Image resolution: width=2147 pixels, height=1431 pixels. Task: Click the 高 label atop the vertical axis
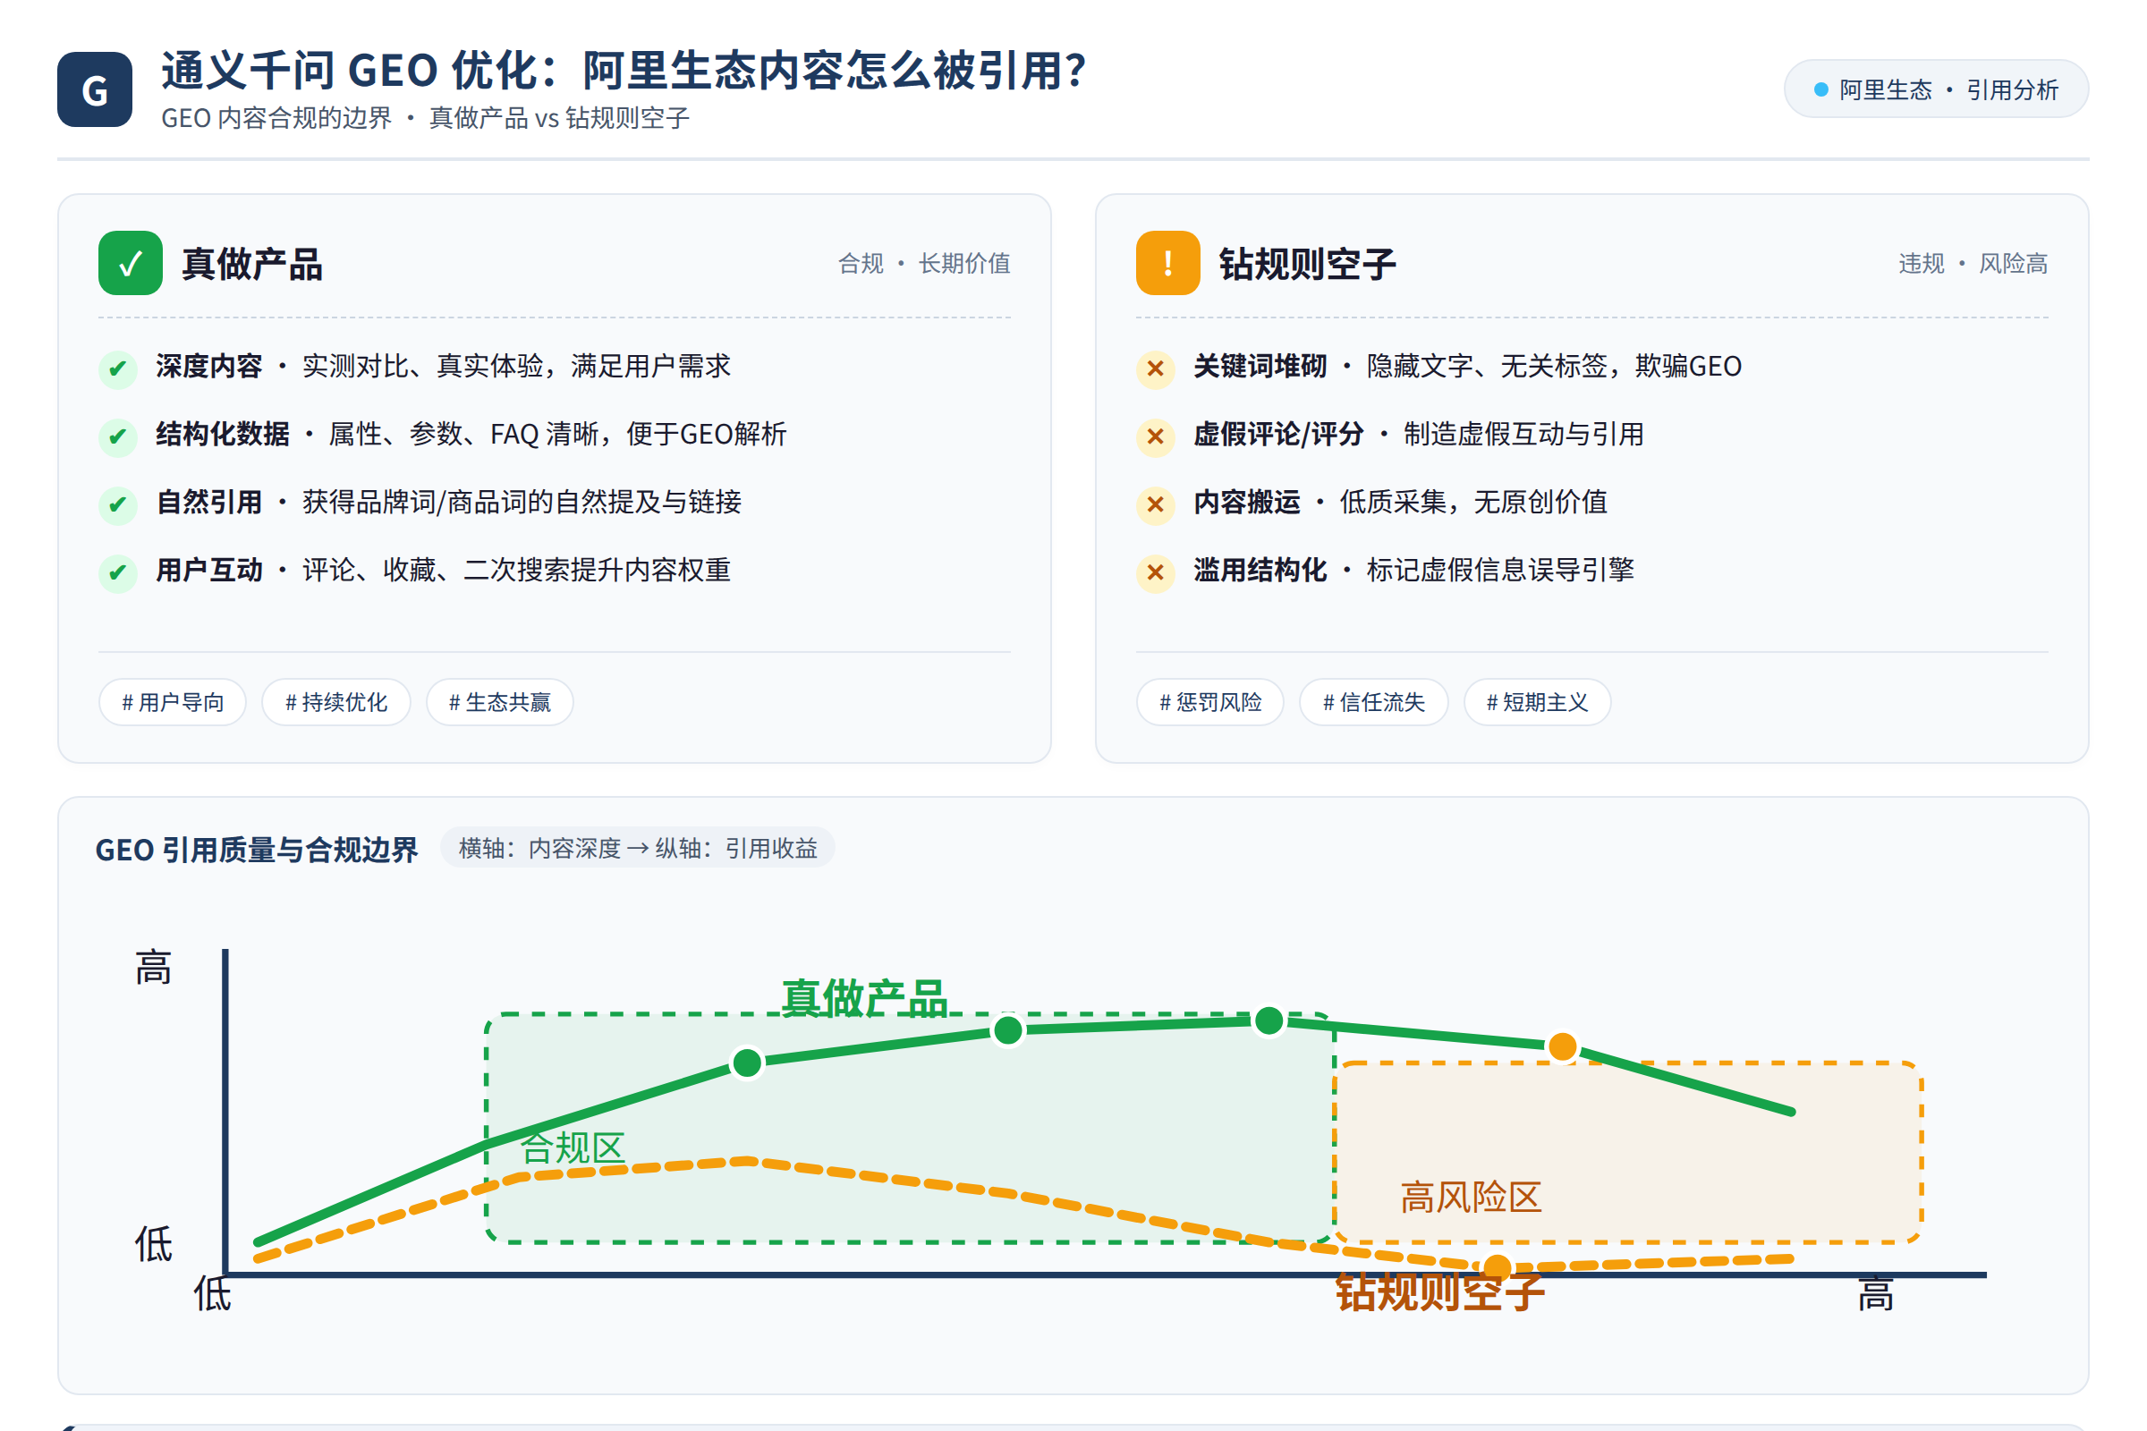[153, 968]
